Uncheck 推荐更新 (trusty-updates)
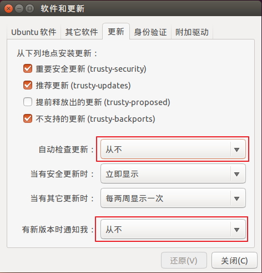This screenshot has height=273, width=262. (x=28, y=85)
